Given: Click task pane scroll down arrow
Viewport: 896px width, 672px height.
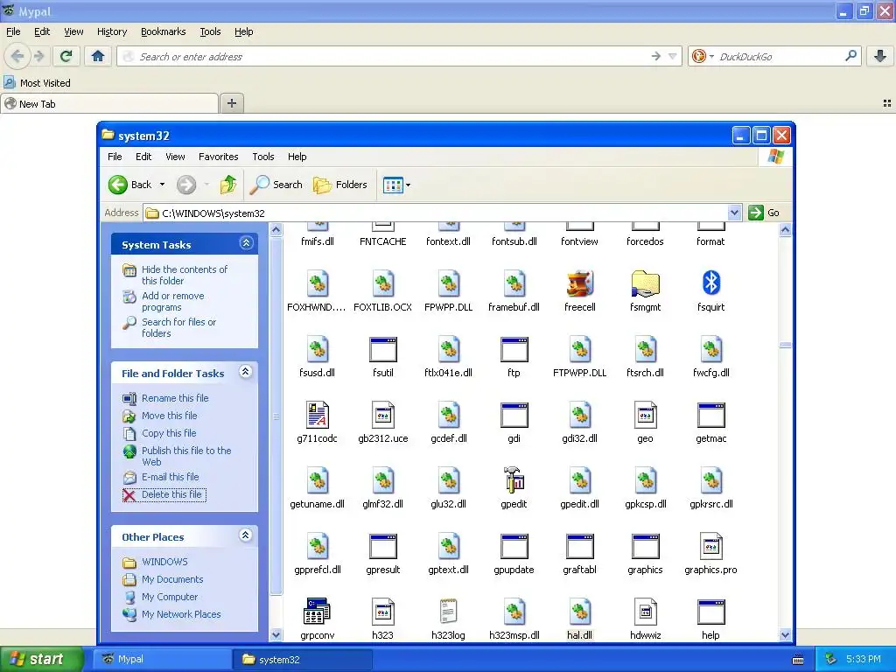Looking at the screenshot, I should [276, 634].
